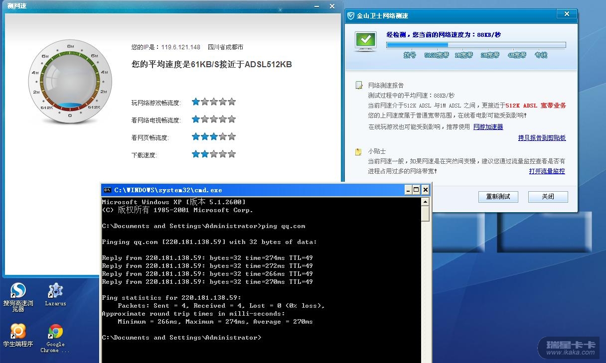Click the 1M宽带 scale label
This screenshot has width=606, height=363.
point(463,55)
